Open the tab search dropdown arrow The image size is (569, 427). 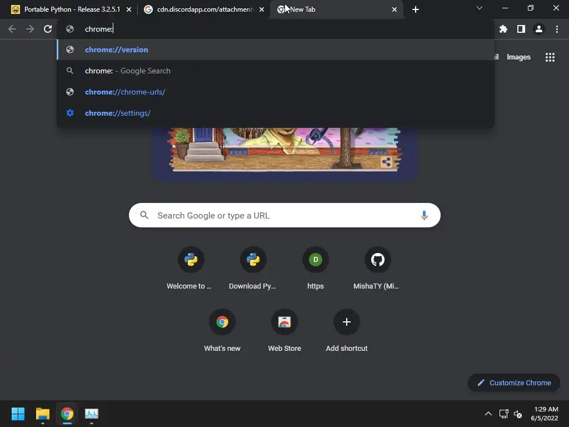(x=480, y=8)
